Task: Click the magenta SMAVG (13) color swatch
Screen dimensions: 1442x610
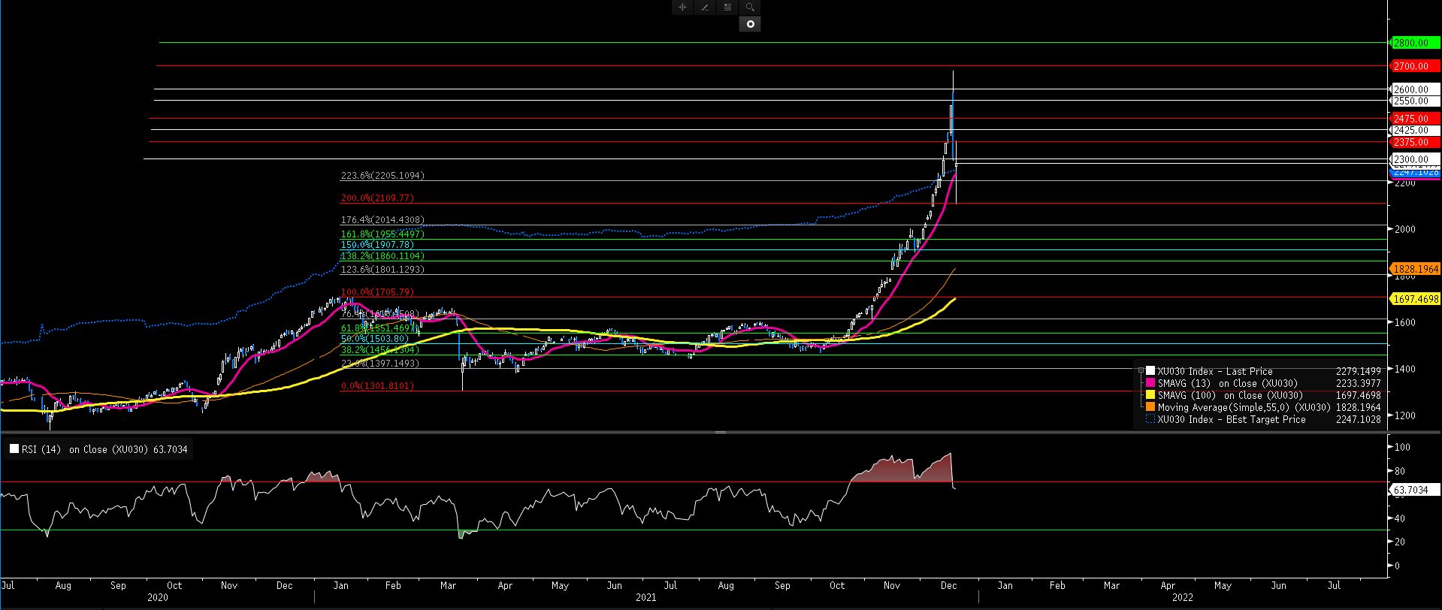Action: coord(1150,383)
